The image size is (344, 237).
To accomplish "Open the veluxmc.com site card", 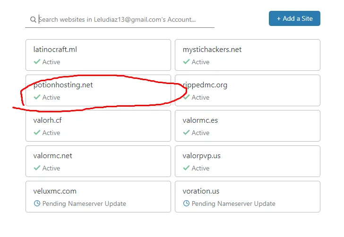I will point(98,196).
